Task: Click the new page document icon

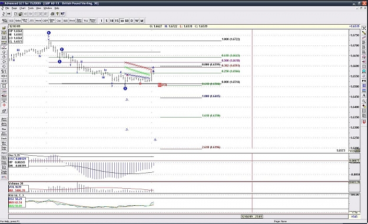Action: pyautogui.click(x=15, y=14)
